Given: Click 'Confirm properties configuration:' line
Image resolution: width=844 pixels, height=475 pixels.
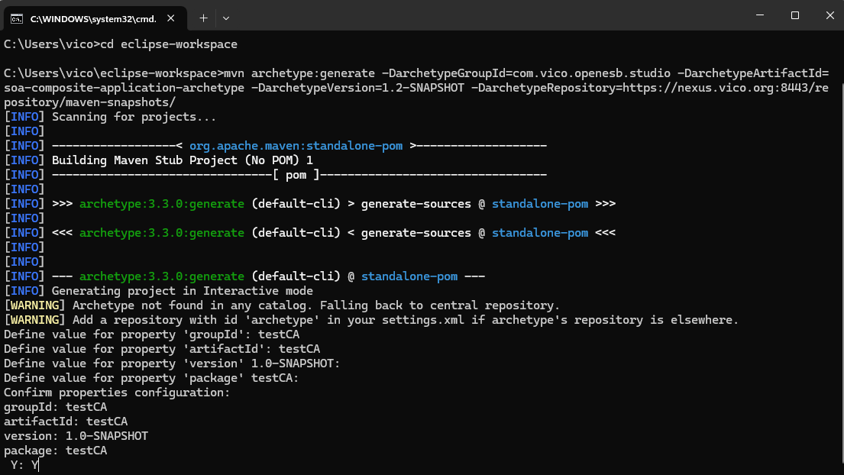Looking at the screenshot, I should pyautogui.click(x=117, y=393).
